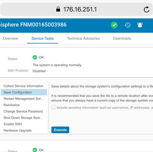Open the green system health checkmark
The width and height of the screenshot is (153, 152).
coord(114,25)
